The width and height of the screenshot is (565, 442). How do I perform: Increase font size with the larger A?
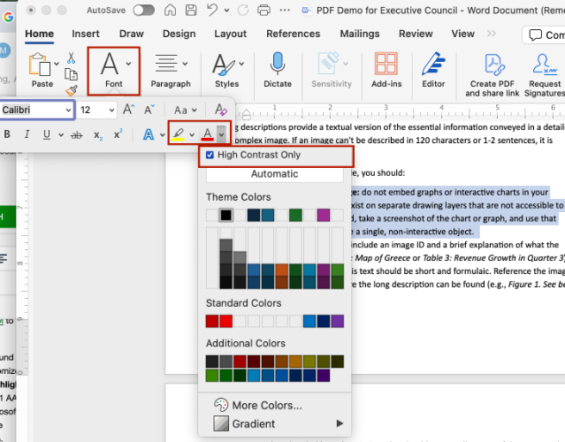[x=128, y=109]
